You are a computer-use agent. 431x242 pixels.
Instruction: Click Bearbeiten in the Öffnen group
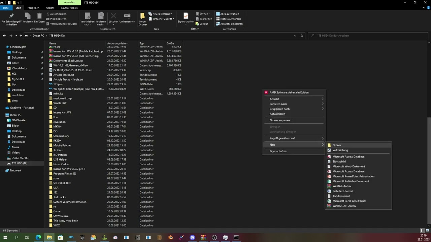[204, 19]
